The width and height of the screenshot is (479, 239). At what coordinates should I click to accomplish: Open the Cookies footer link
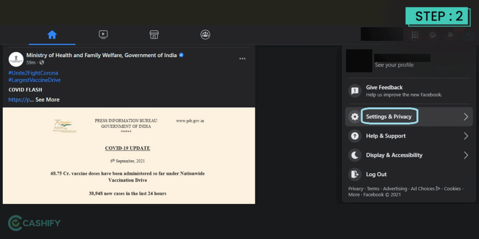(x=452, y=189)
